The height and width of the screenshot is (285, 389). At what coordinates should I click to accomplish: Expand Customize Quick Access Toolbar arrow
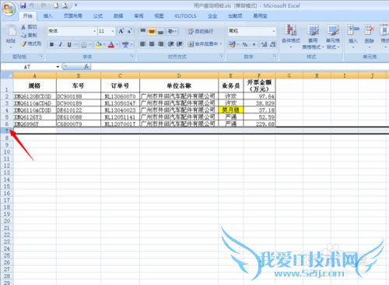75,5
